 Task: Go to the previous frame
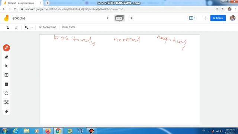click(x=108, y=18)
